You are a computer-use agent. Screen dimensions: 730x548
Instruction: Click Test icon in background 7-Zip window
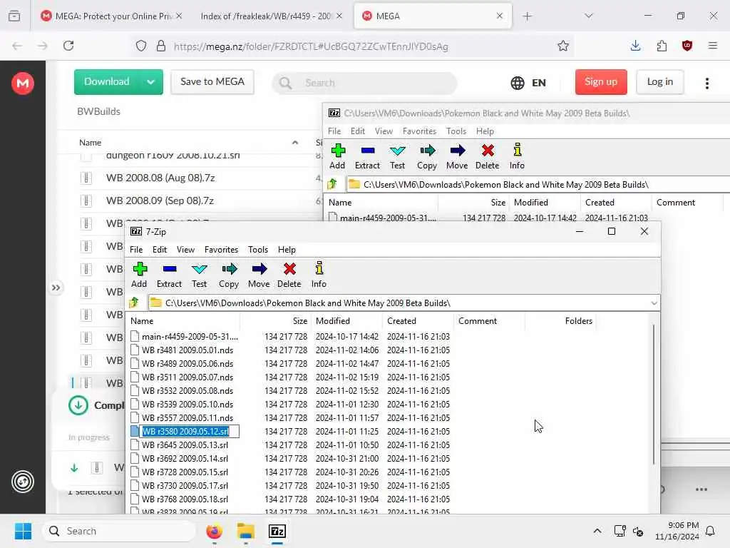[398, 151]
